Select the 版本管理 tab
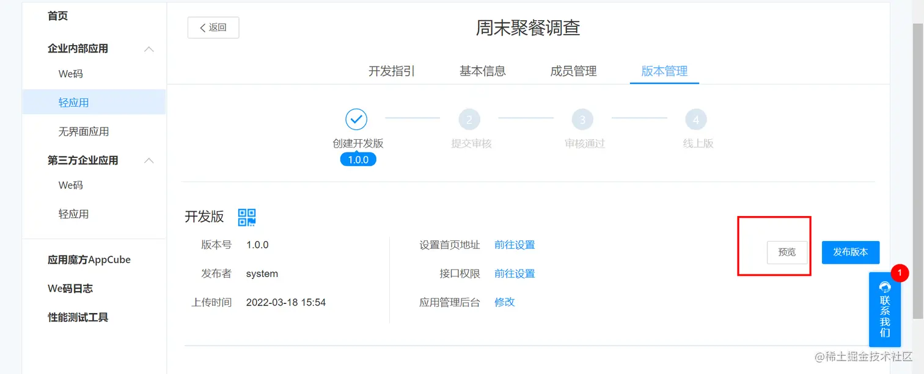 click(664, 71)
